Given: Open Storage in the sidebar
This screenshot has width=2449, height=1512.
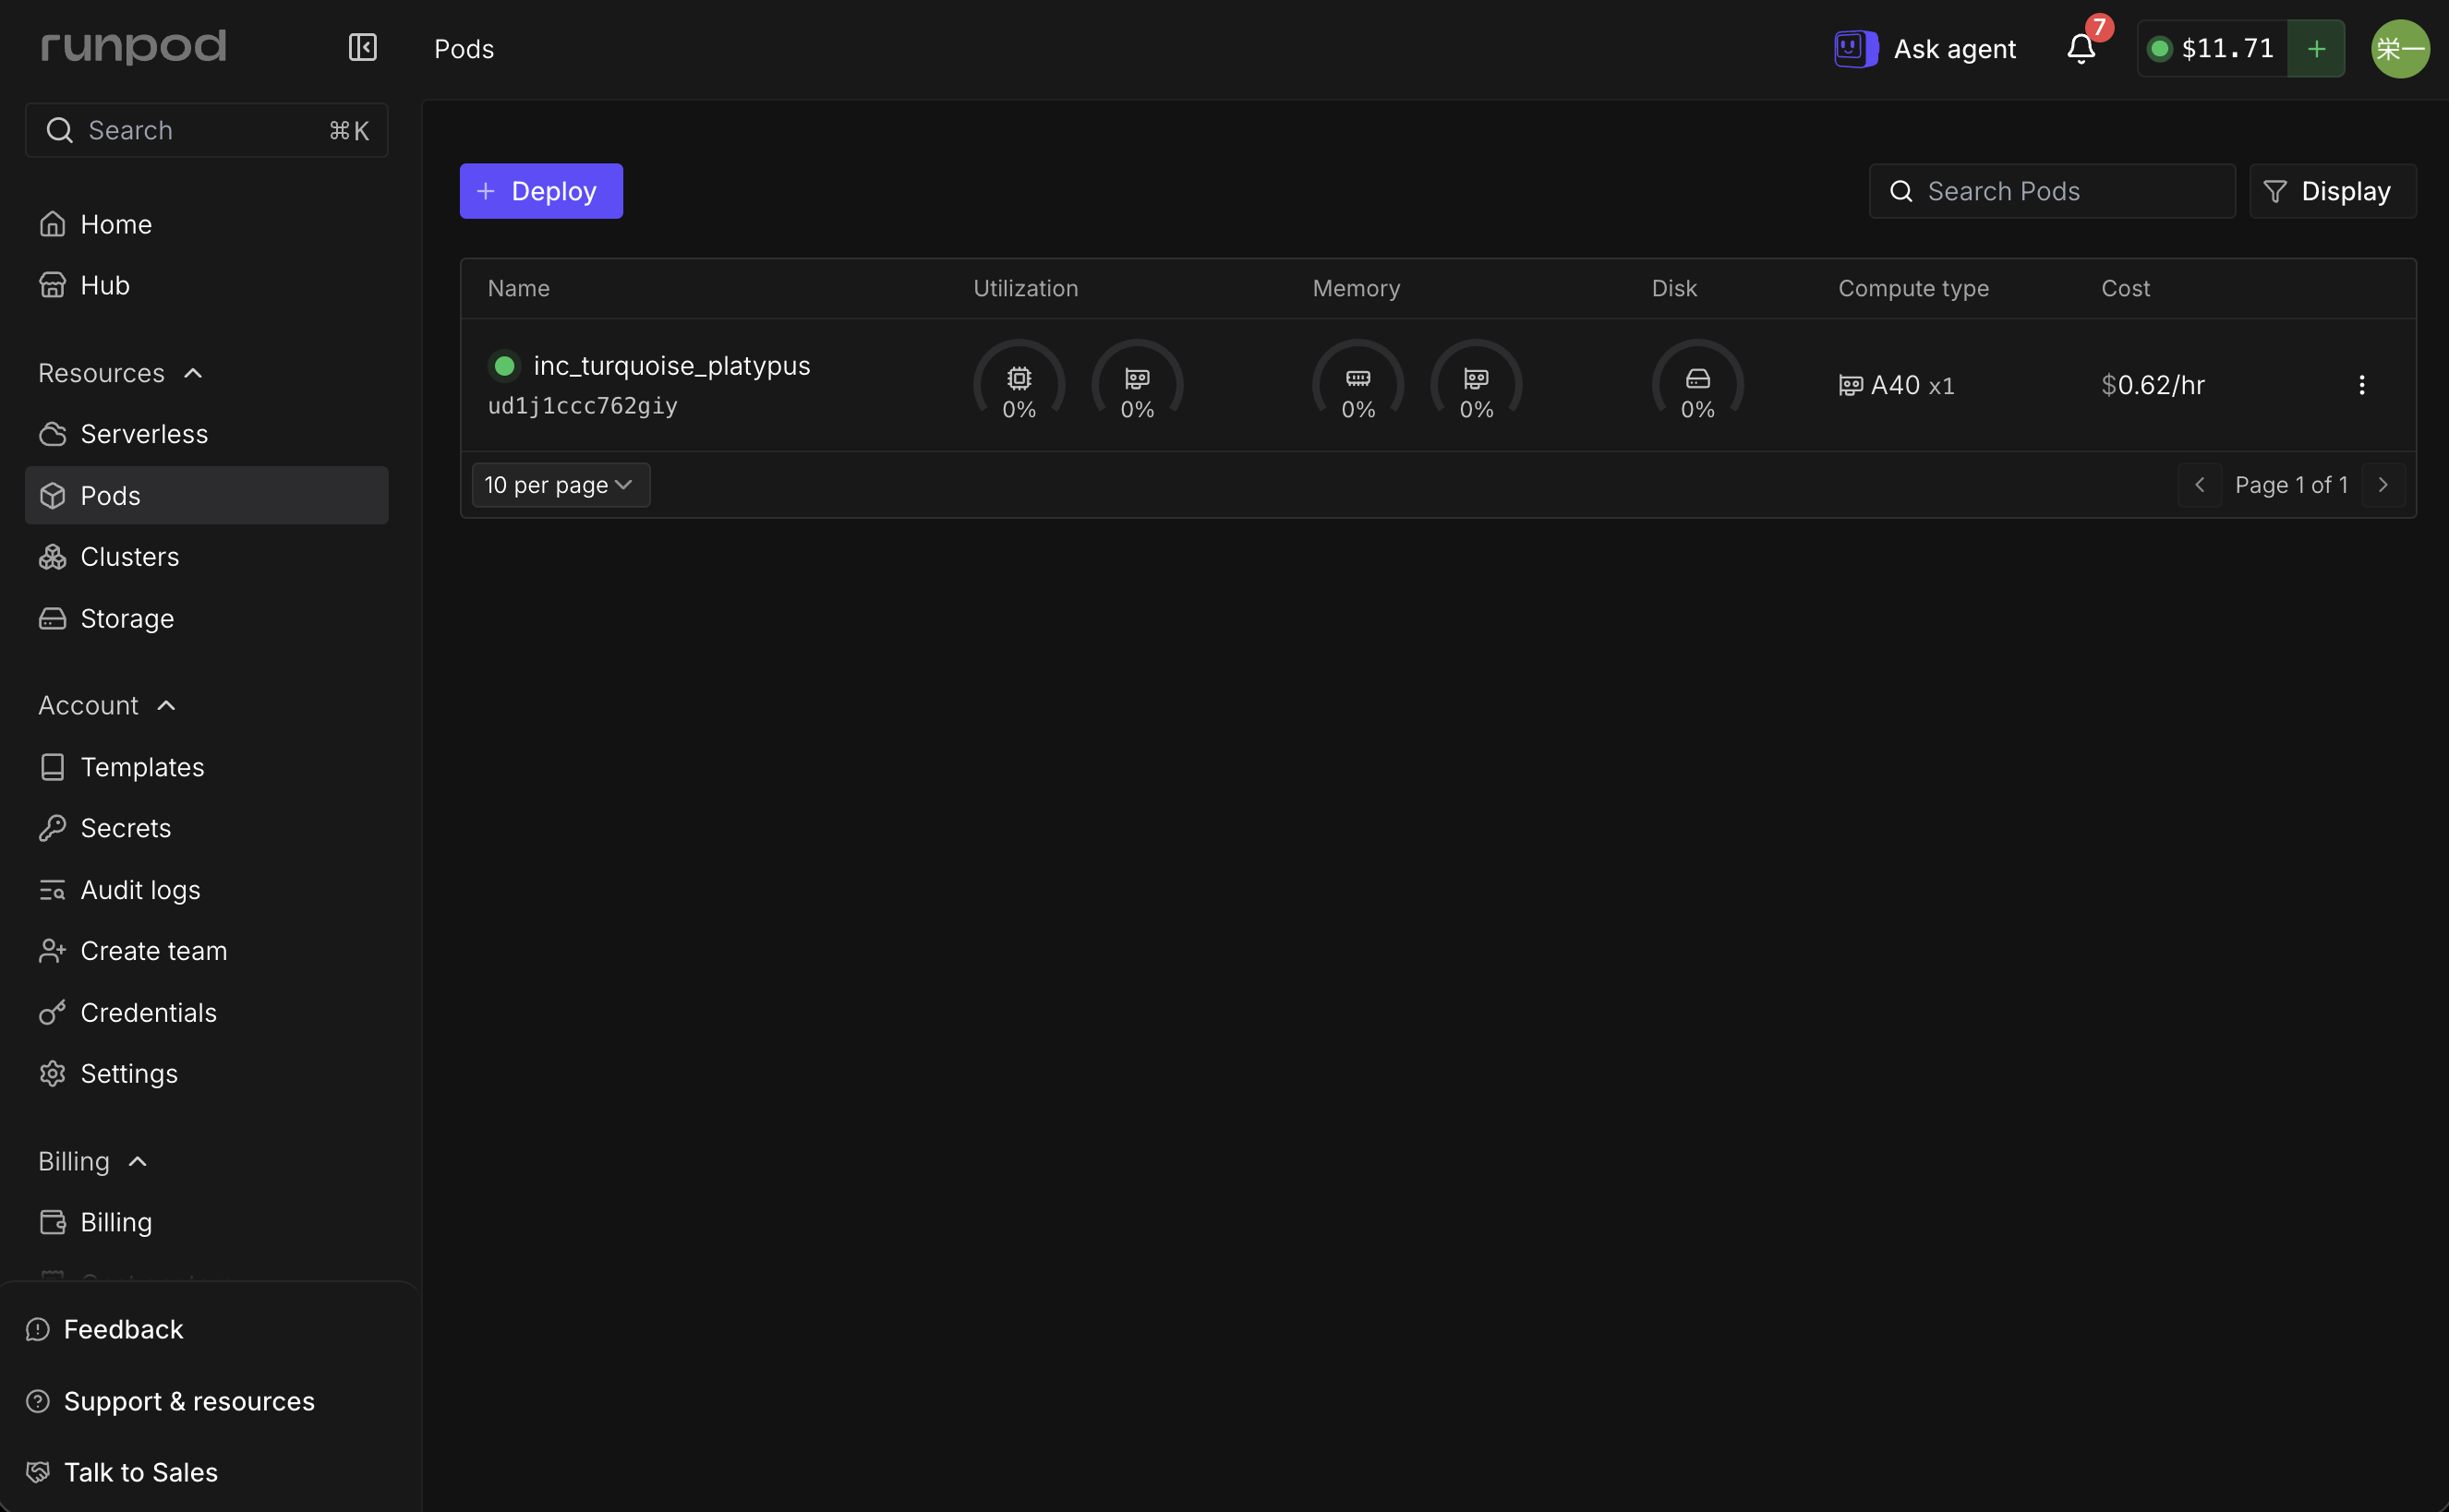Looking at the screenshot, I should 206,619.
